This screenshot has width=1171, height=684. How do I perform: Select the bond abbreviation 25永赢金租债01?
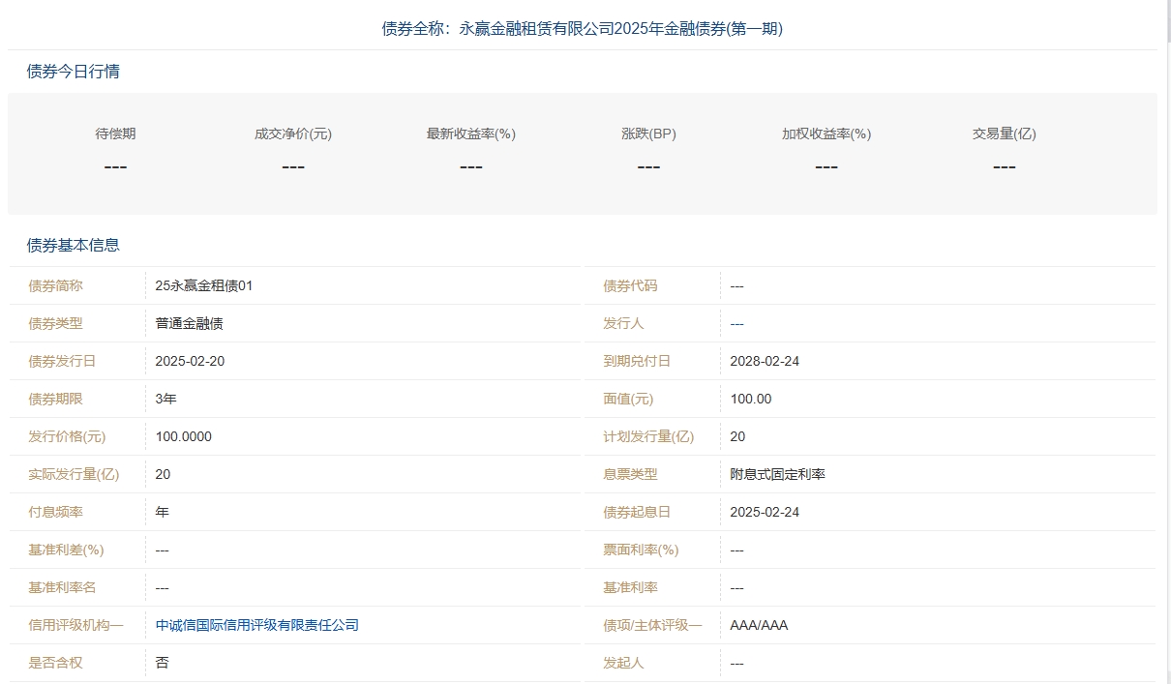(x=205, y=285)
